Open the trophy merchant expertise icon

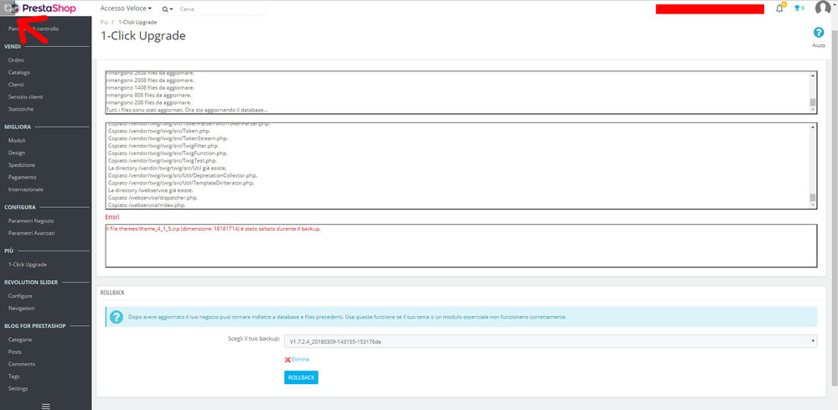tap(799, 8)
